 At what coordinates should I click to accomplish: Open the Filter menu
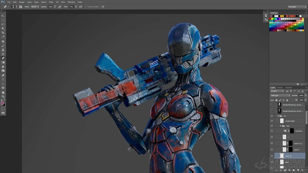(51, 2)
